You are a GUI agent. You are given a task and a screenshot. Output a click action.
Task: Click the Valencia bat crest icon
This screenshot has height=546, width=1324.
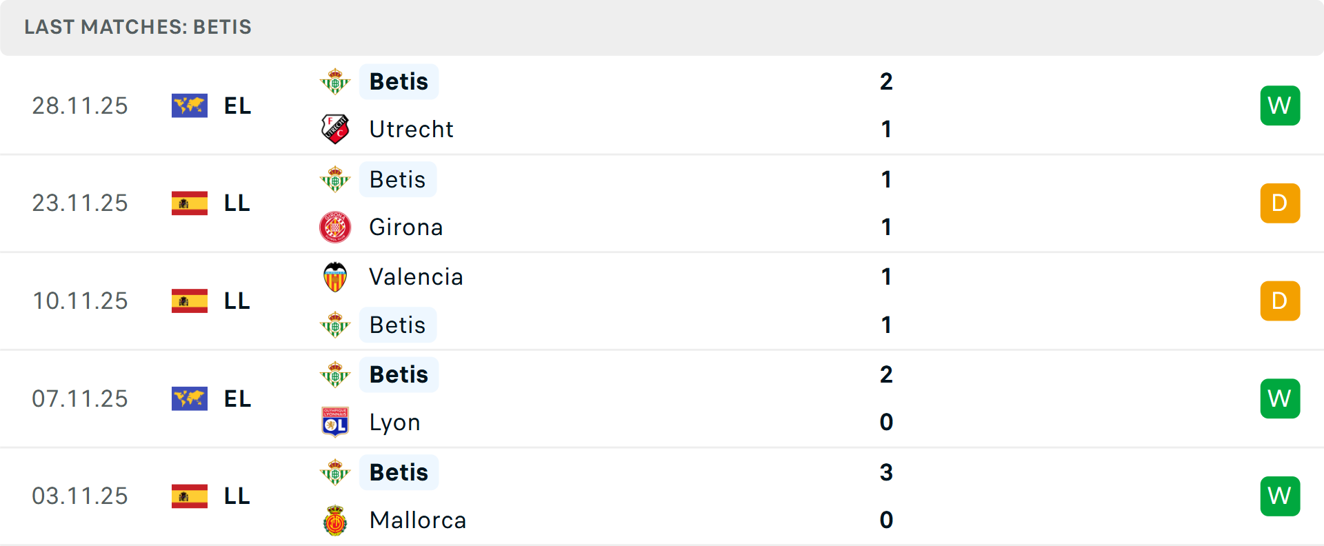coord(335,277)
